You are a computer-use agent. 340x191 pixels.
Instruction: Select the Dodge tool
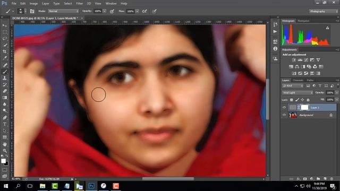pos(5,111)
